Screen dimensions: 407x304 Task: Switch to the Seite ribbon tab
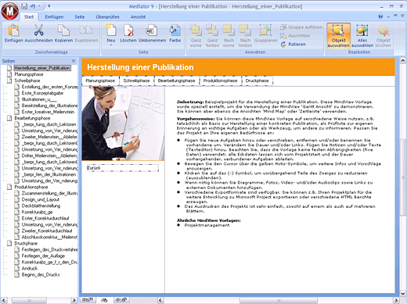click(80, 17)
